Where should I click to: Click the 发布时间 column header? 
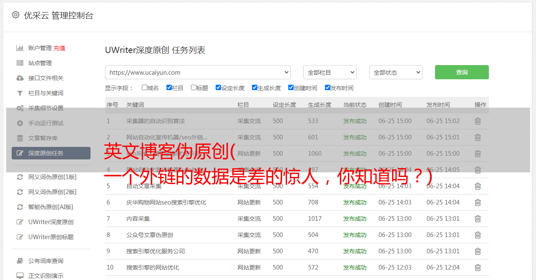(438, 105)
